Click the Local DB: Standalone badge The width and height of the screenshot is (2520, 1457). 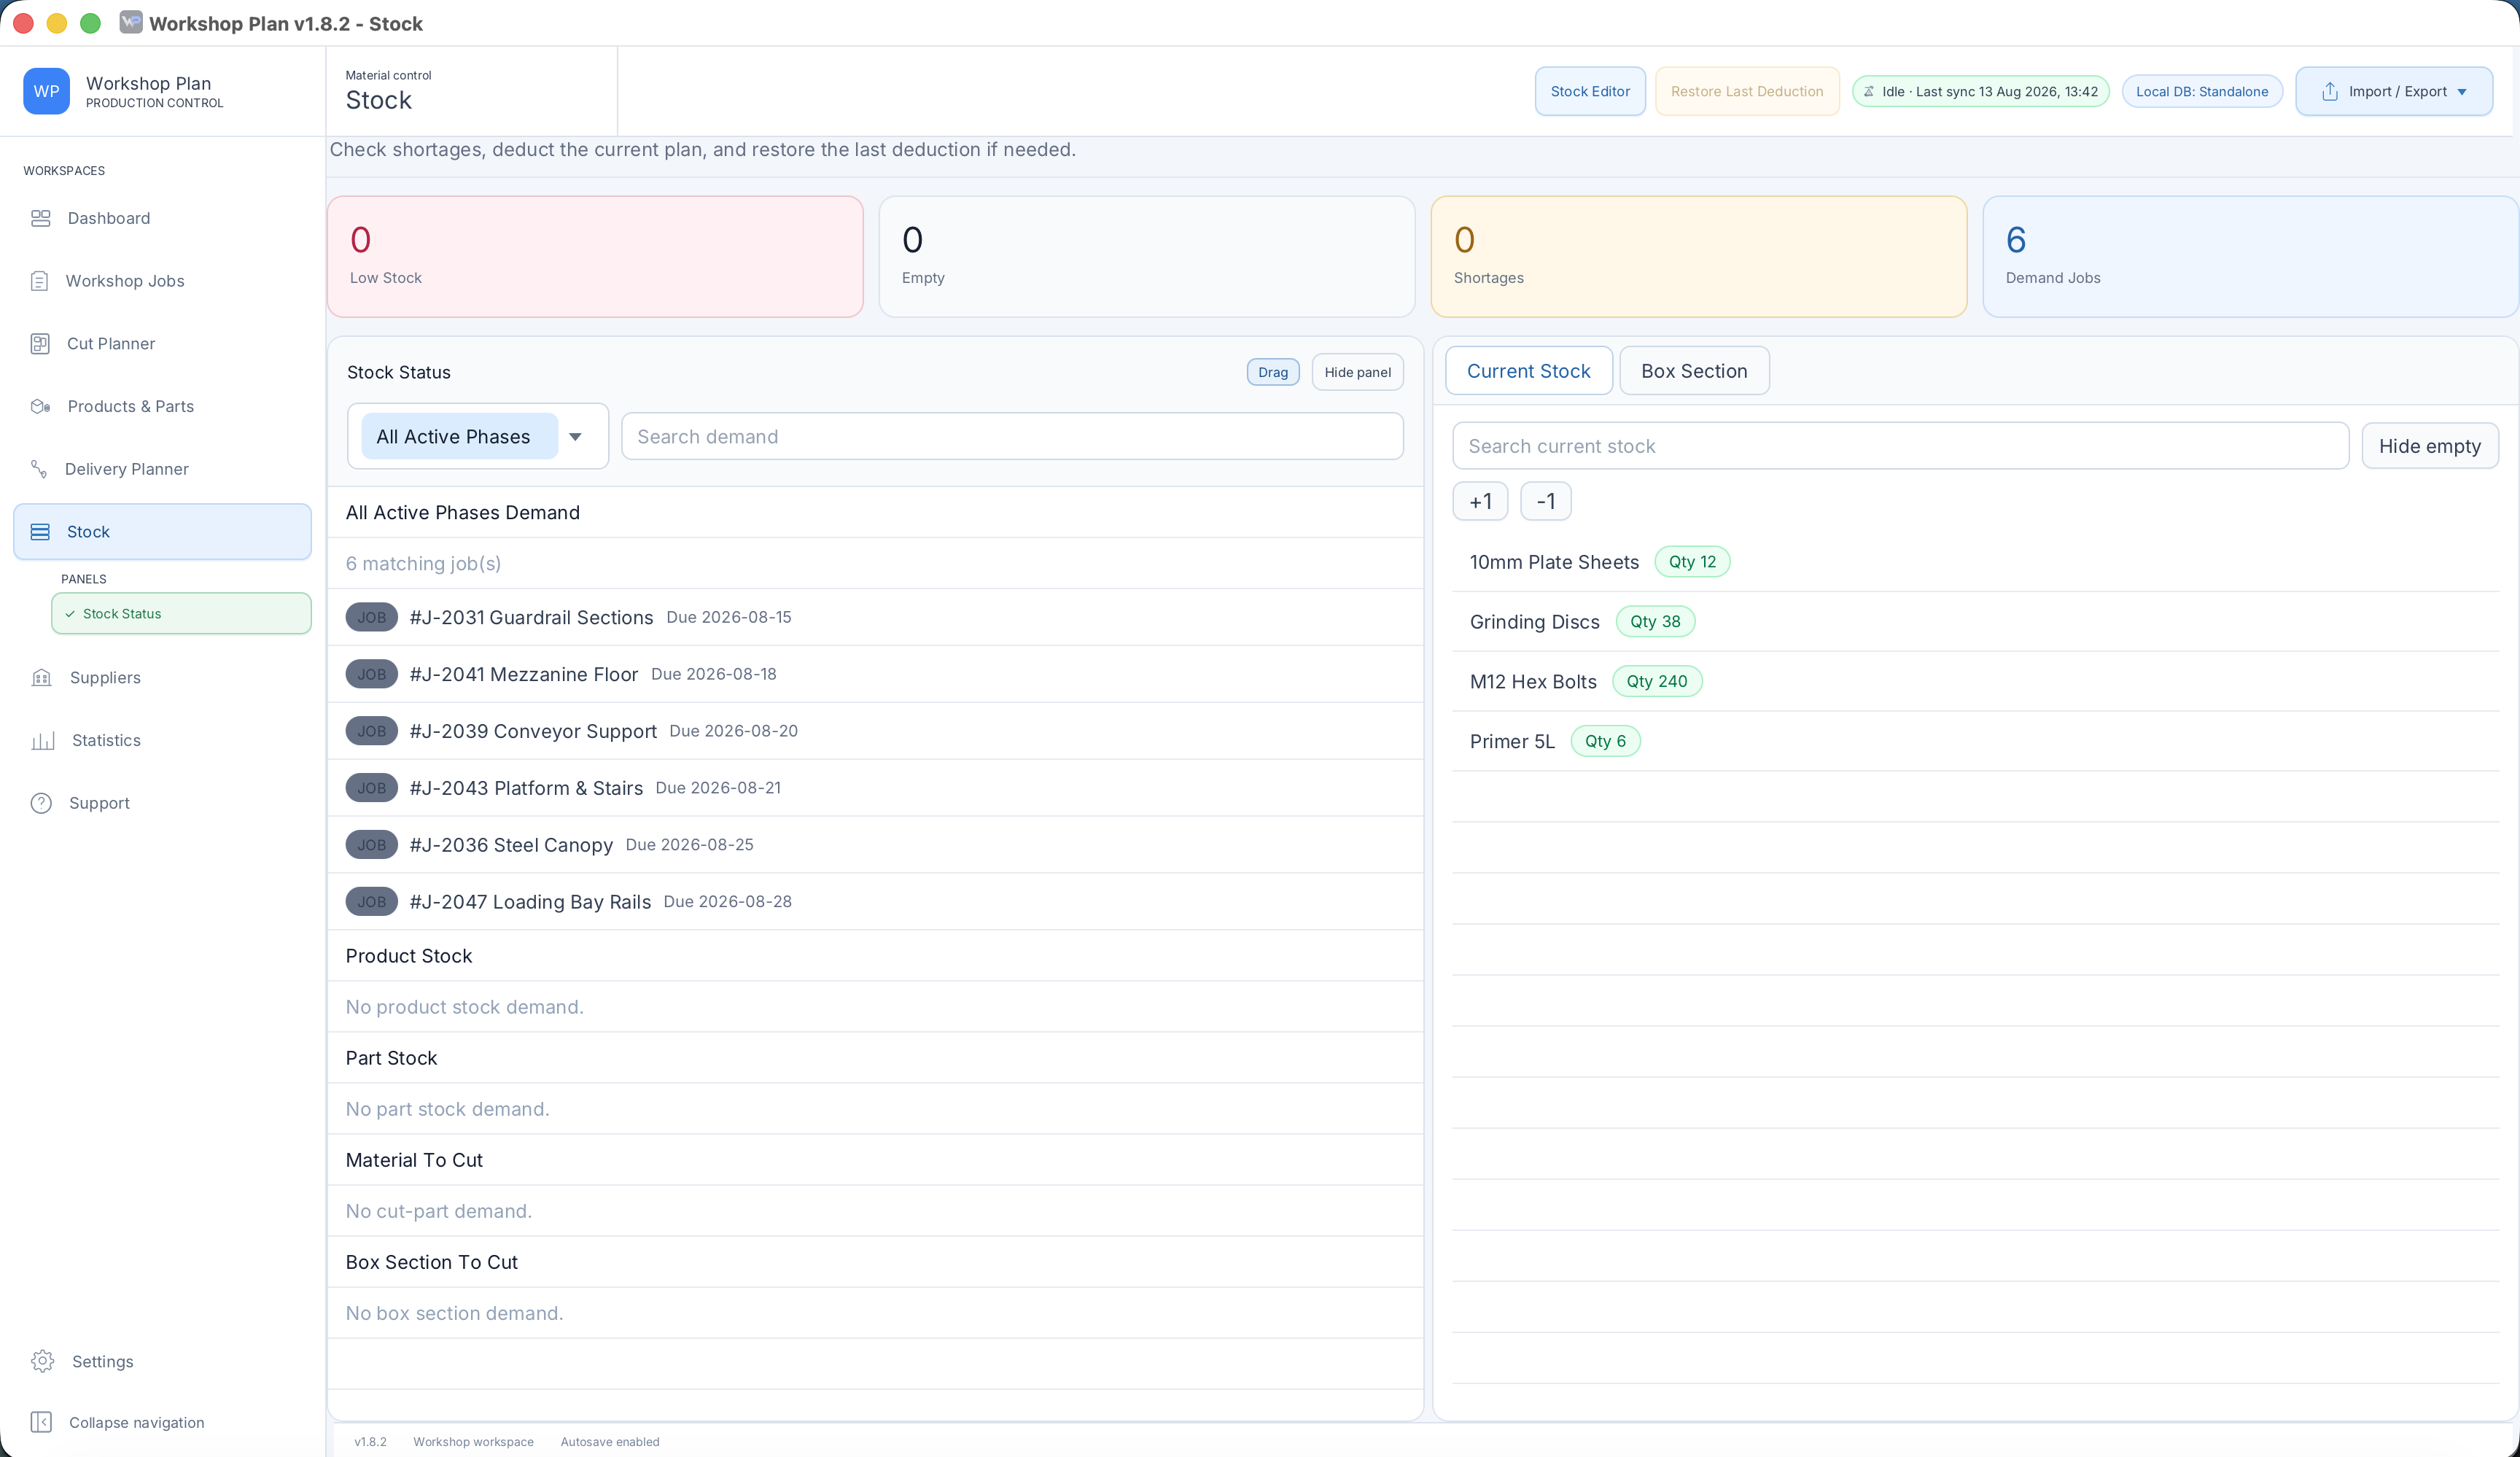pyautogui.click(x=2202, y=91)
